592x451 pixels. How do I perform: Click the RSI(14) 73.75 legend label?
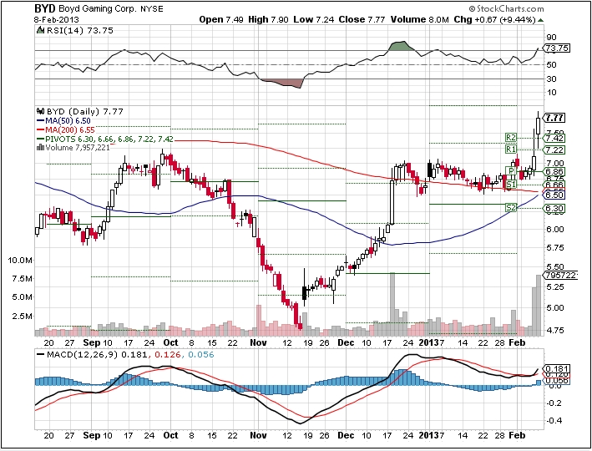pos(79,31)
